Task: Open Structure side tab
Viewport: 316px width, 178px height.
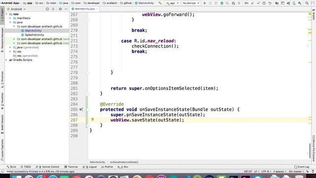Action: (2, 80)
